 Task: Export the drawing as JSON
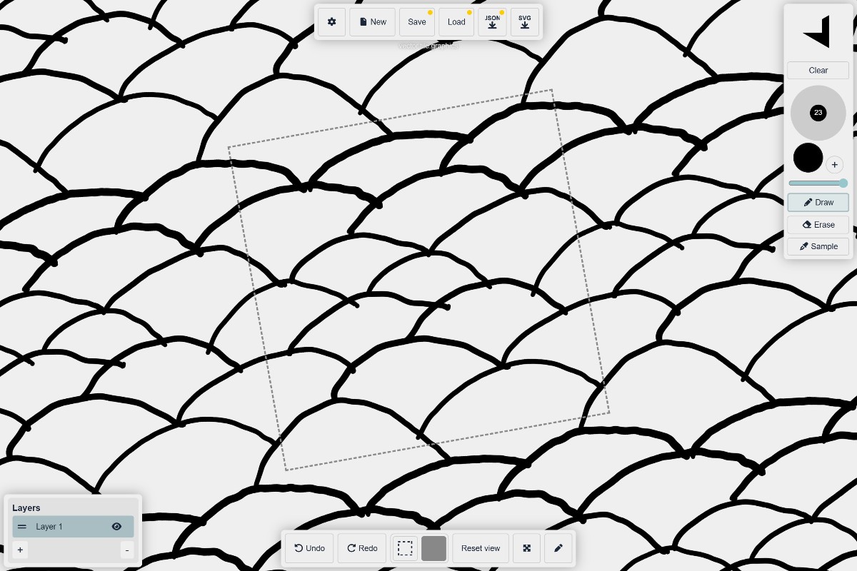click(492, 22)
